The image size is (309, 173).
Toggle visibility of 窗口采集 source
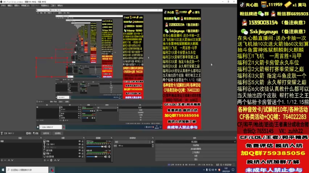coord(80,150)
